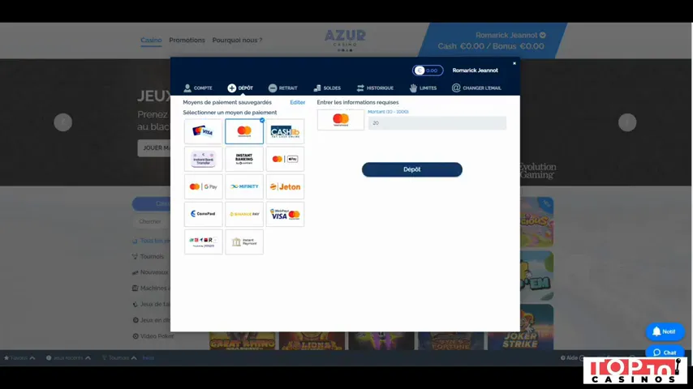Click the Dépôt submit button
This screenshot has height=389, width=693.
pyautogui.click(x=412, y=169)
